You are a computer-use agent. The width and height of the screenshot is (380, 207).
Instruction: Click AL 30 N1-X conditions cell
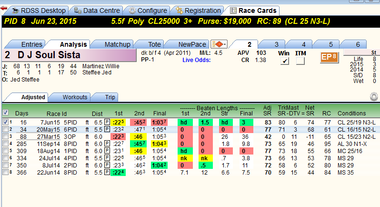click(352, 144)
